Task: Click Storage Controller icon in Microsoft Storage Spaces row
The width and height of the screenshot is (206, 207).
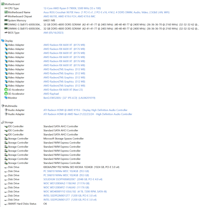Action: point(6,138)
